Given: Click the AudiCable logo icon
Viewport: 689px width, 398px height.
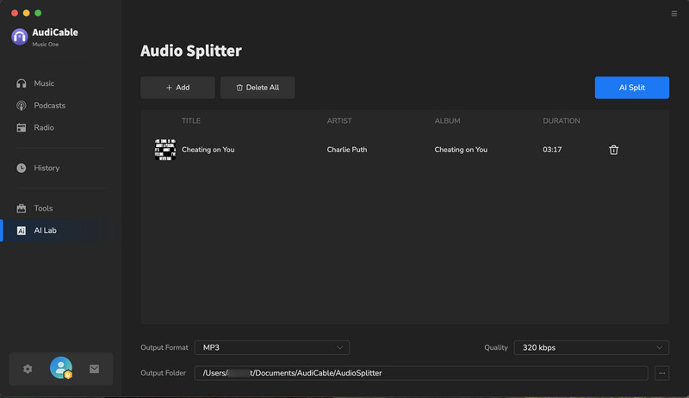Looking at the screenshot, I should 19,37.
